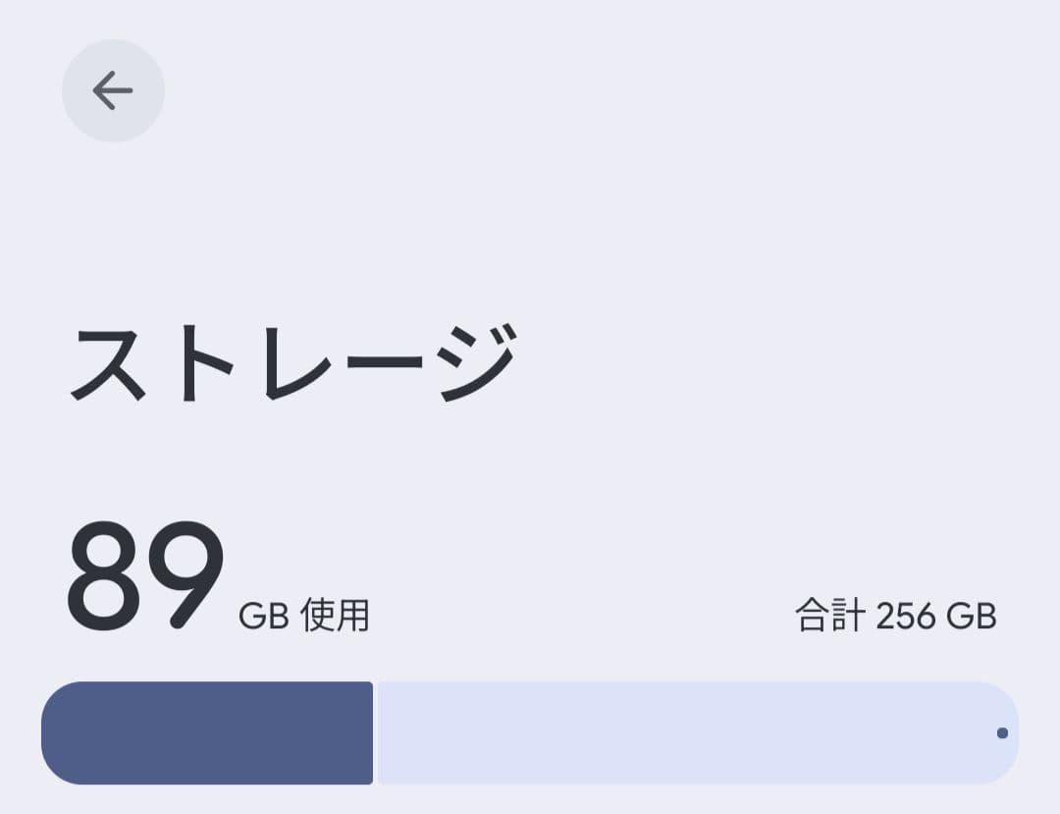Select the small dot at bar's end
This screenshot has width=1060, height=814.
[1002, 733]
